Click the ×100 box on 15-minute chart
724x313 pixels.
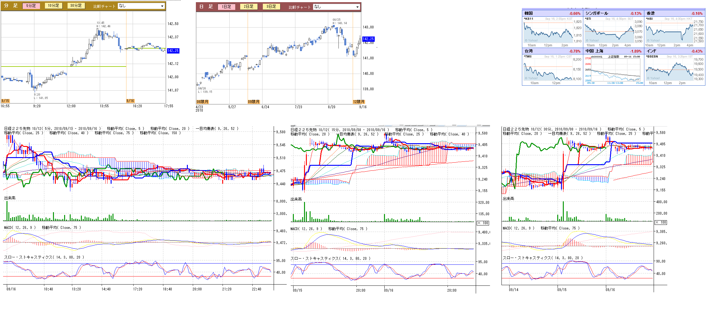pyautogui.click(x=483, y=223)
